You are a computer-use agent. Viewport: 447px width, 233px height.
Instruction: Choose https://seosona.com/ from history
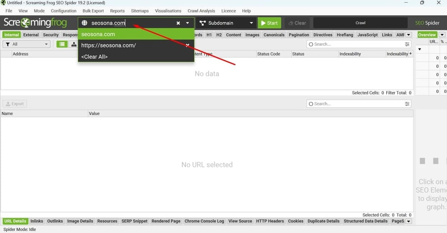click(x=136, y=45)
